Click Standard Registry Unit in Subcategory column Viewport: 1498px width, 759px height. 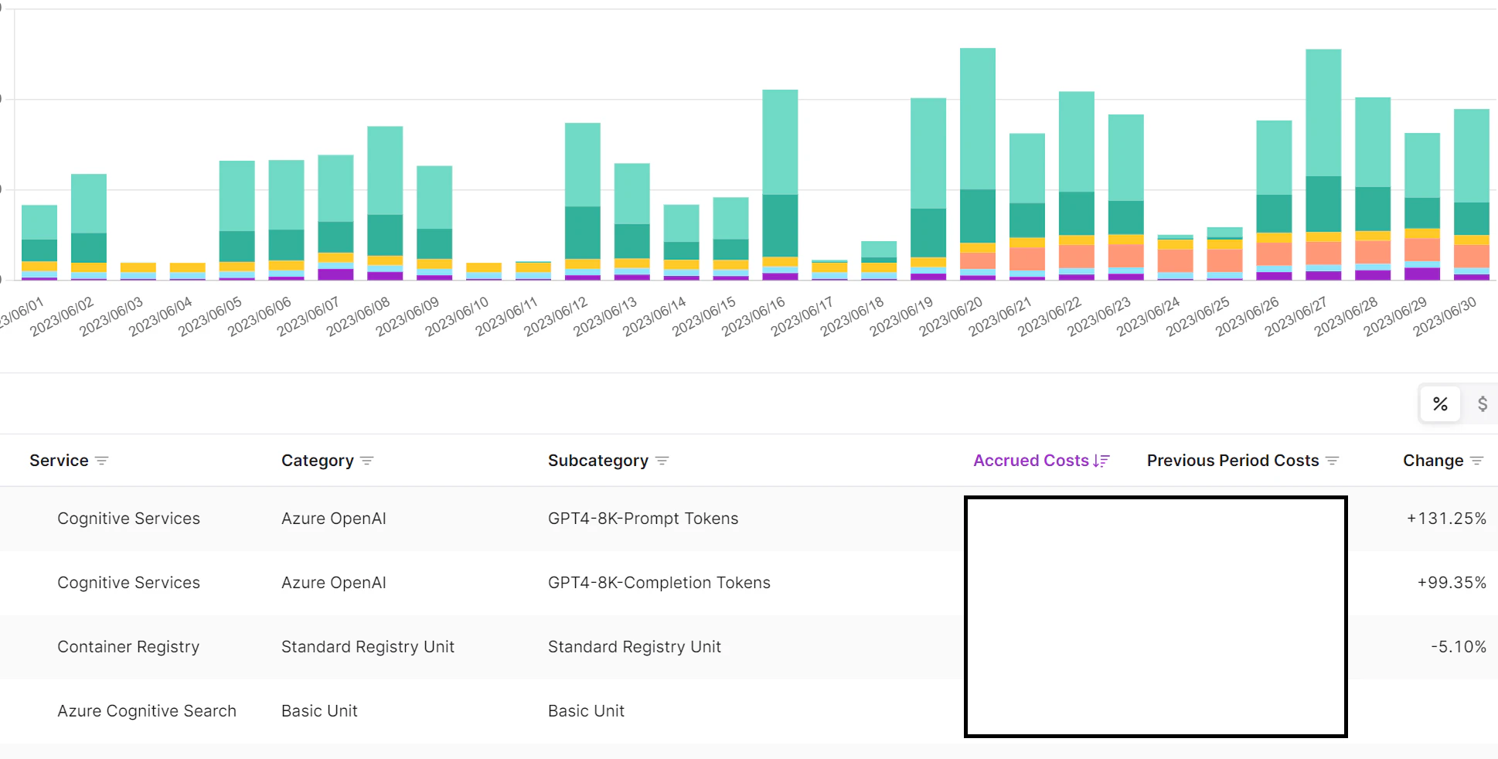point(635,647)
